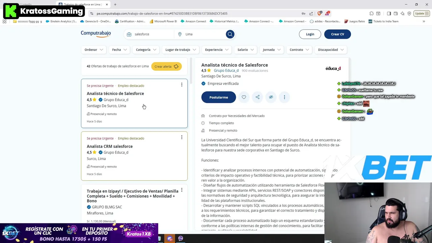Image resolution: width=432 pixels, height=243 pixels.
Task: Click the share page icon in address bar
Action: click(x=311, y=13)
